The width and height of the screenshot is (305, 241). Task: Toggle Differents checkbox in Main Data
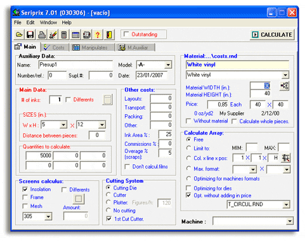pos(68,100)
